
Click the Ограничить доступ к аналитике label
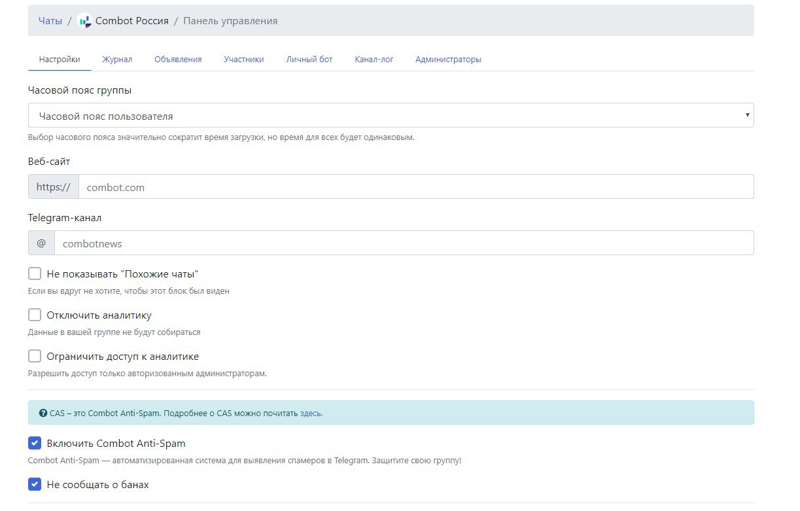[123, 356]
